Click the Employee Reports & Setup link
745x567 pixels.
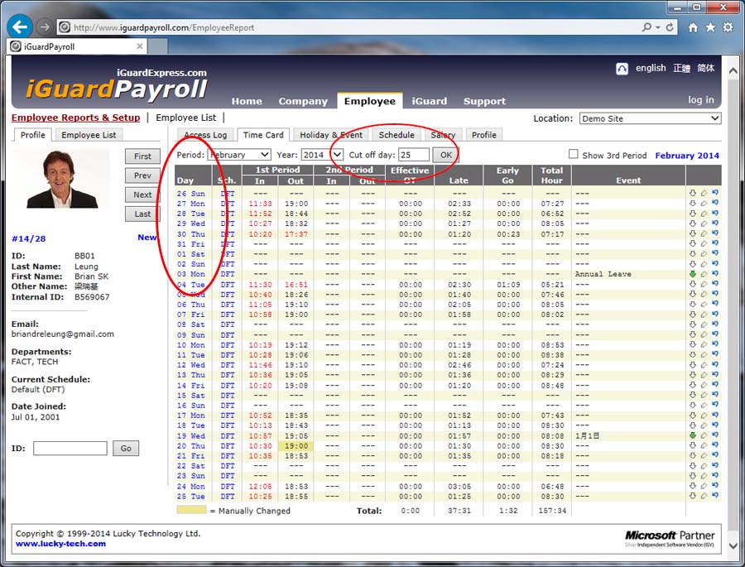click(75, 118)
